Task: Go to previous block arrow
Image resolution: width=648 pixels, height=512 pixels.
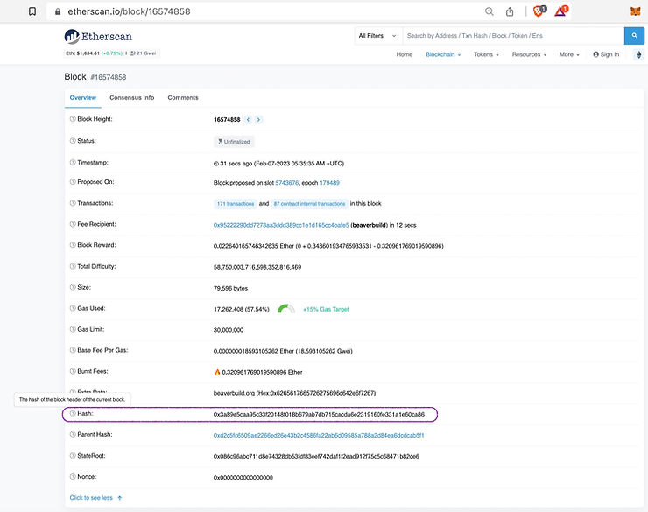Action: coord(248,119)
